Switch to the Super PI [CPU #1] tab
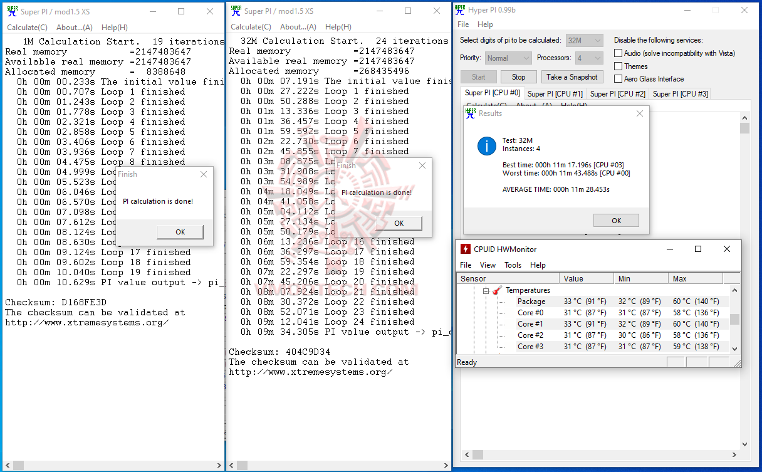762x472 pixels. pos(555,94)
